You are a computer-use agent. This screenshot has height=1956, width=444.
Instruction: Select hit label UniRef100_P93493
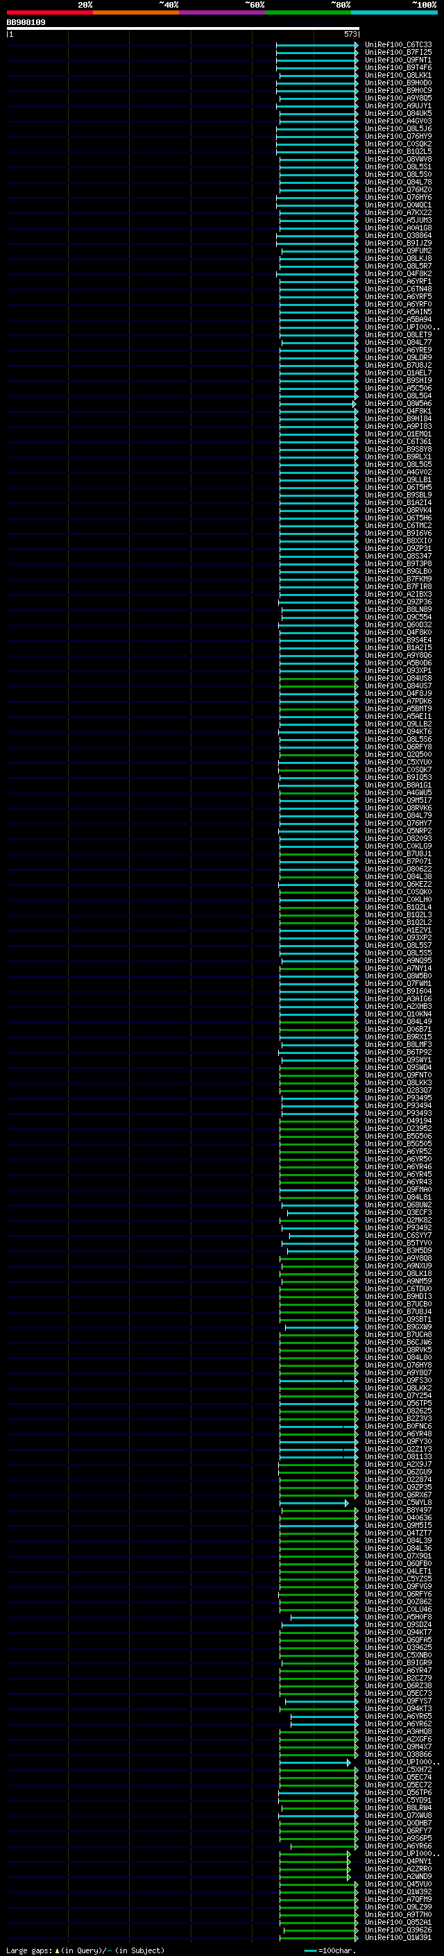click(x=398, y=1113)
